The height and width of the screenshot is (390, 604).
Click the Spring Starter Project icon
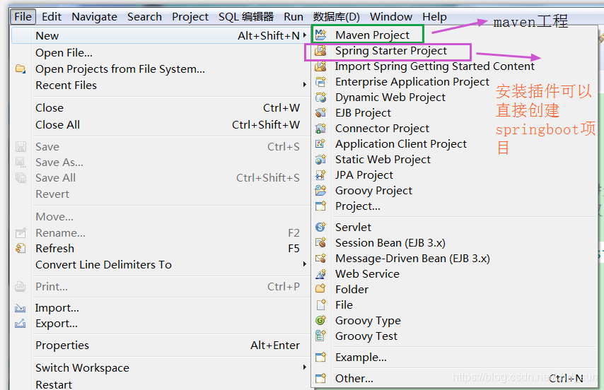point(320,51)
